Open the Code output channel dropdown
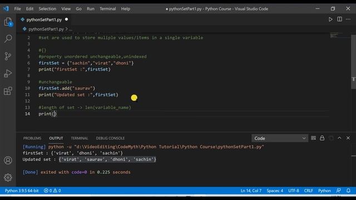Viewport: 356px width, 200px height. coord(280,138)
